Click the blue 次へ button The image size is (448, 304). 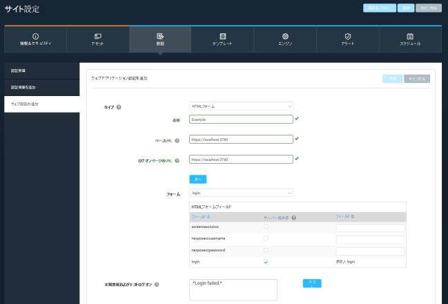tap(197, 179)
